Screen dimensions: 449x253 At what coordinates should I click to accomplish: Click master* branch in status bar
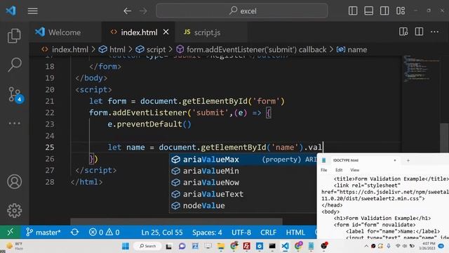coord(43,232)
